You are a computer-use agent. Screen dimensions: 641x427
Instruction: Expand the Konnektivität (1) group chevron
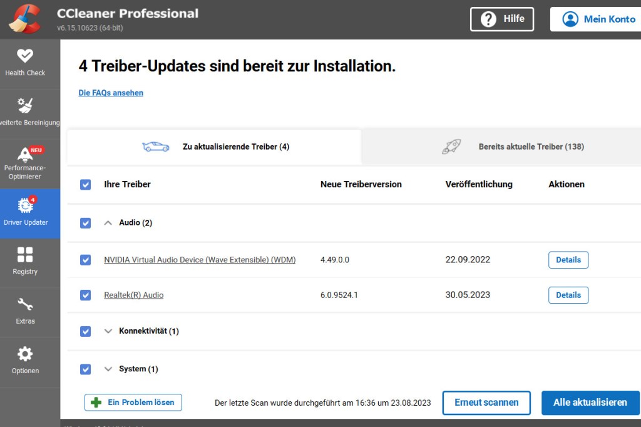[x=108, y=331]
